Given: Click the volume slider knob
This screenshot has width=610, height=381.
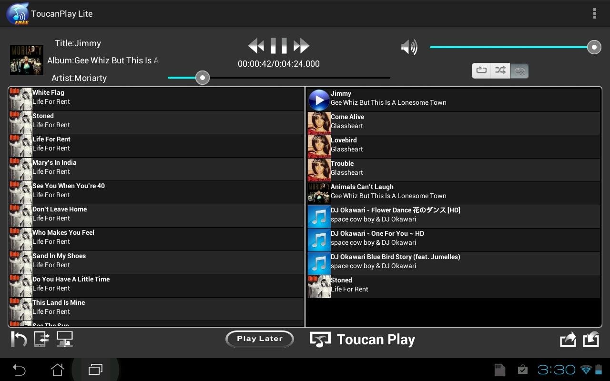Looking at the screenshot, I should pyautogui.click(x=594, y=47).
